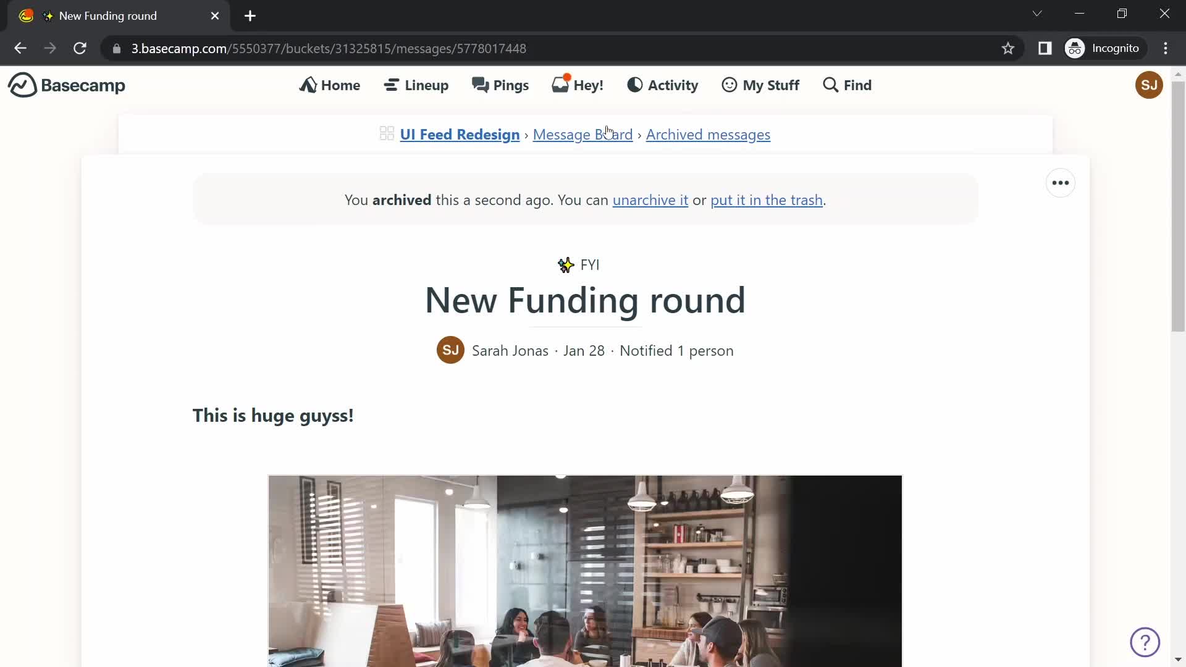Open overflow menu with three dots
1186x667 pixels.
coord(1060,183)
